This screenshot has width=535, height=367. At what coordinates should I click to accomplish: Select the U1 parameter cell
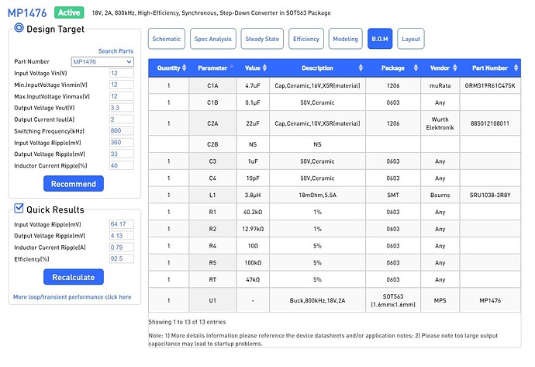[x=212, y=300]
